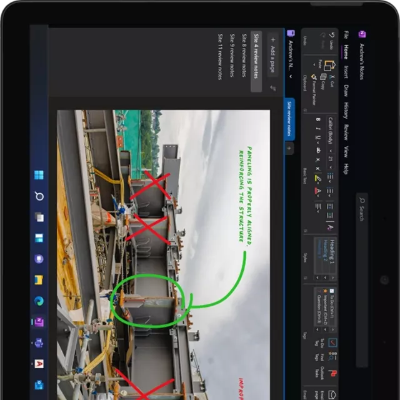Click the Search box

tap(362, 280)
